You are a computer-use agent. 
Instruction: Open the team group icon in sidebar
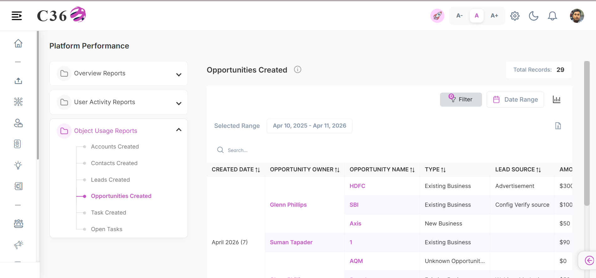[x=18, y=223]
